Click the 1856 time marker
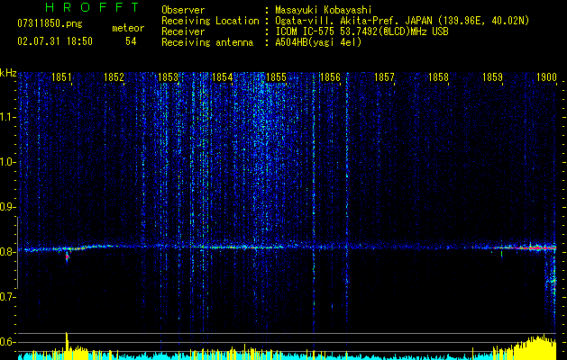The height and width of the screenshot is (360, 567). pos(330,77)
